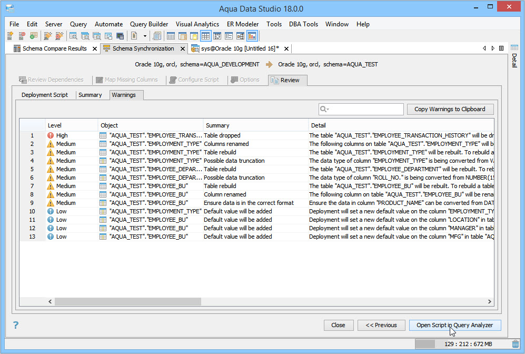
Task: Click the overlapping windows toolbar icon
Action: 108,36
